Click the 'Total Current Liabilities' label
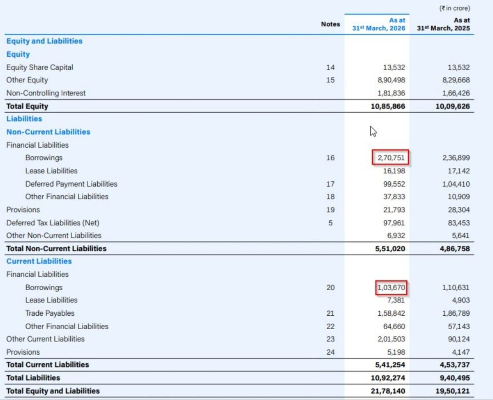The width and height of the screenshot is (493, 400). click(x=48, y=365)
